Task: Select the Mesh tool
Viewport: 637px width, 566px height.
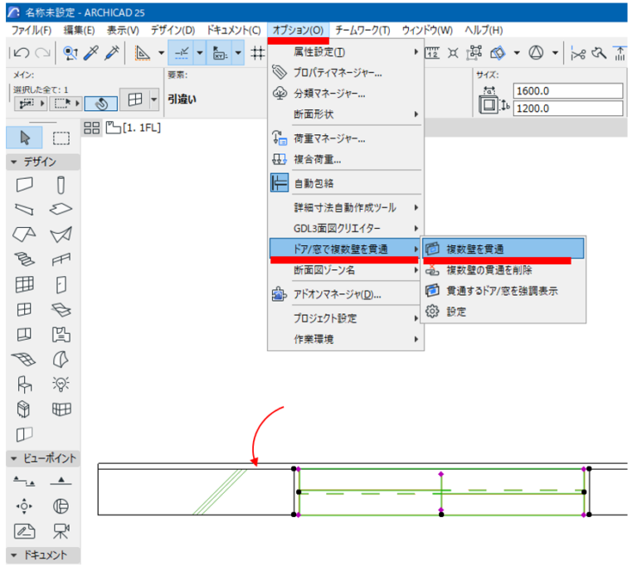Action: pos(24,360)
